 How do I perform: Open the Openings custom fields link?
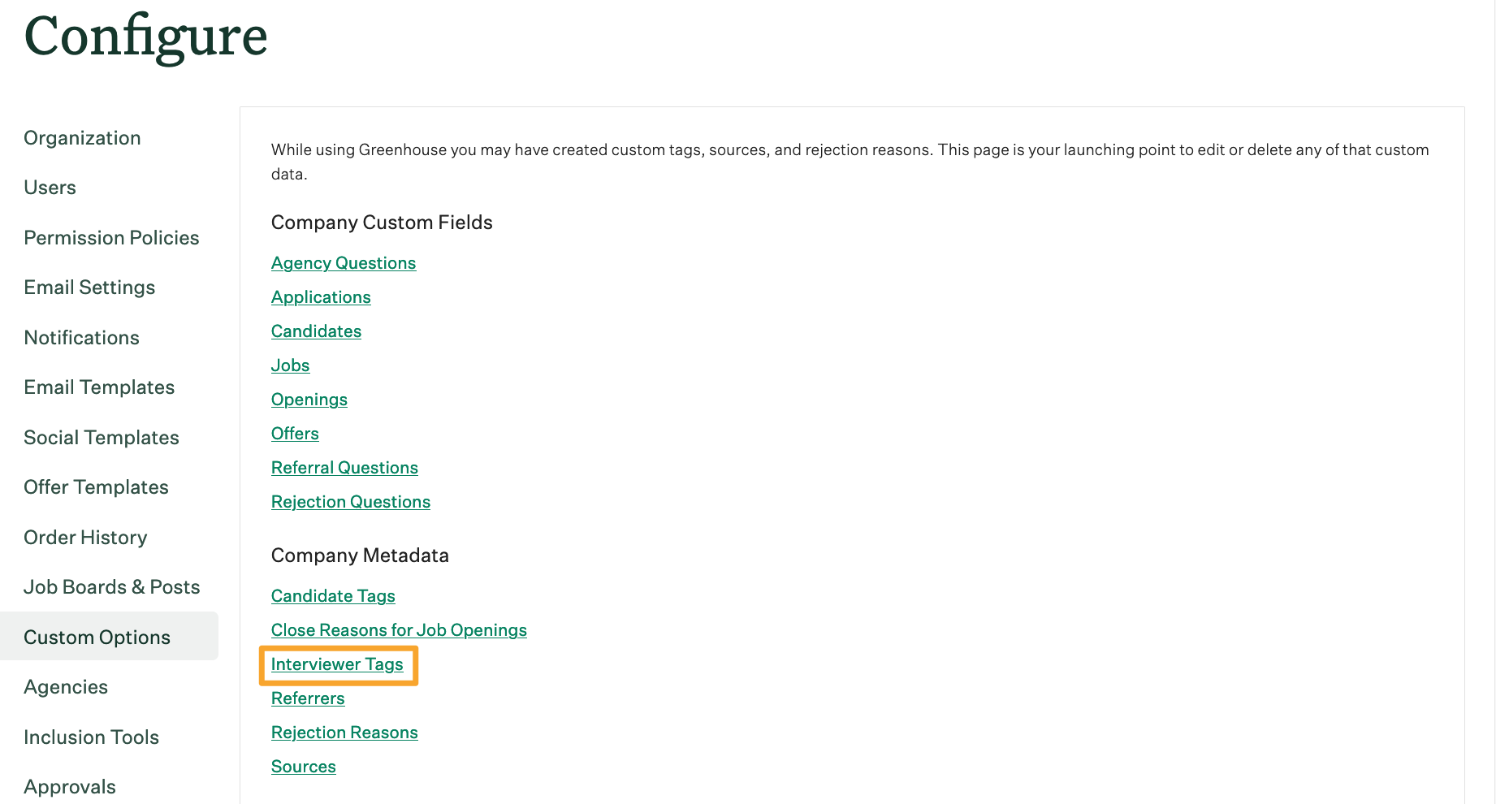[x=309, y=400]
